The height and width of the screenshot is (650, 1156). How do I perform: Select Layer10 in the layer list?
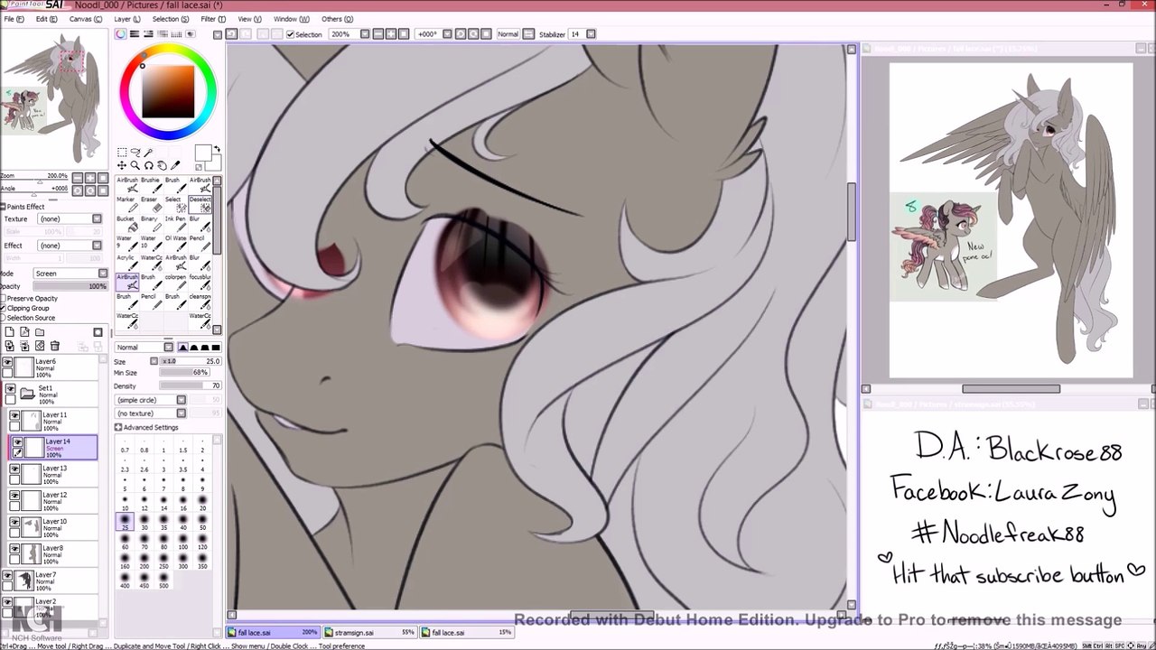[51, 525]
